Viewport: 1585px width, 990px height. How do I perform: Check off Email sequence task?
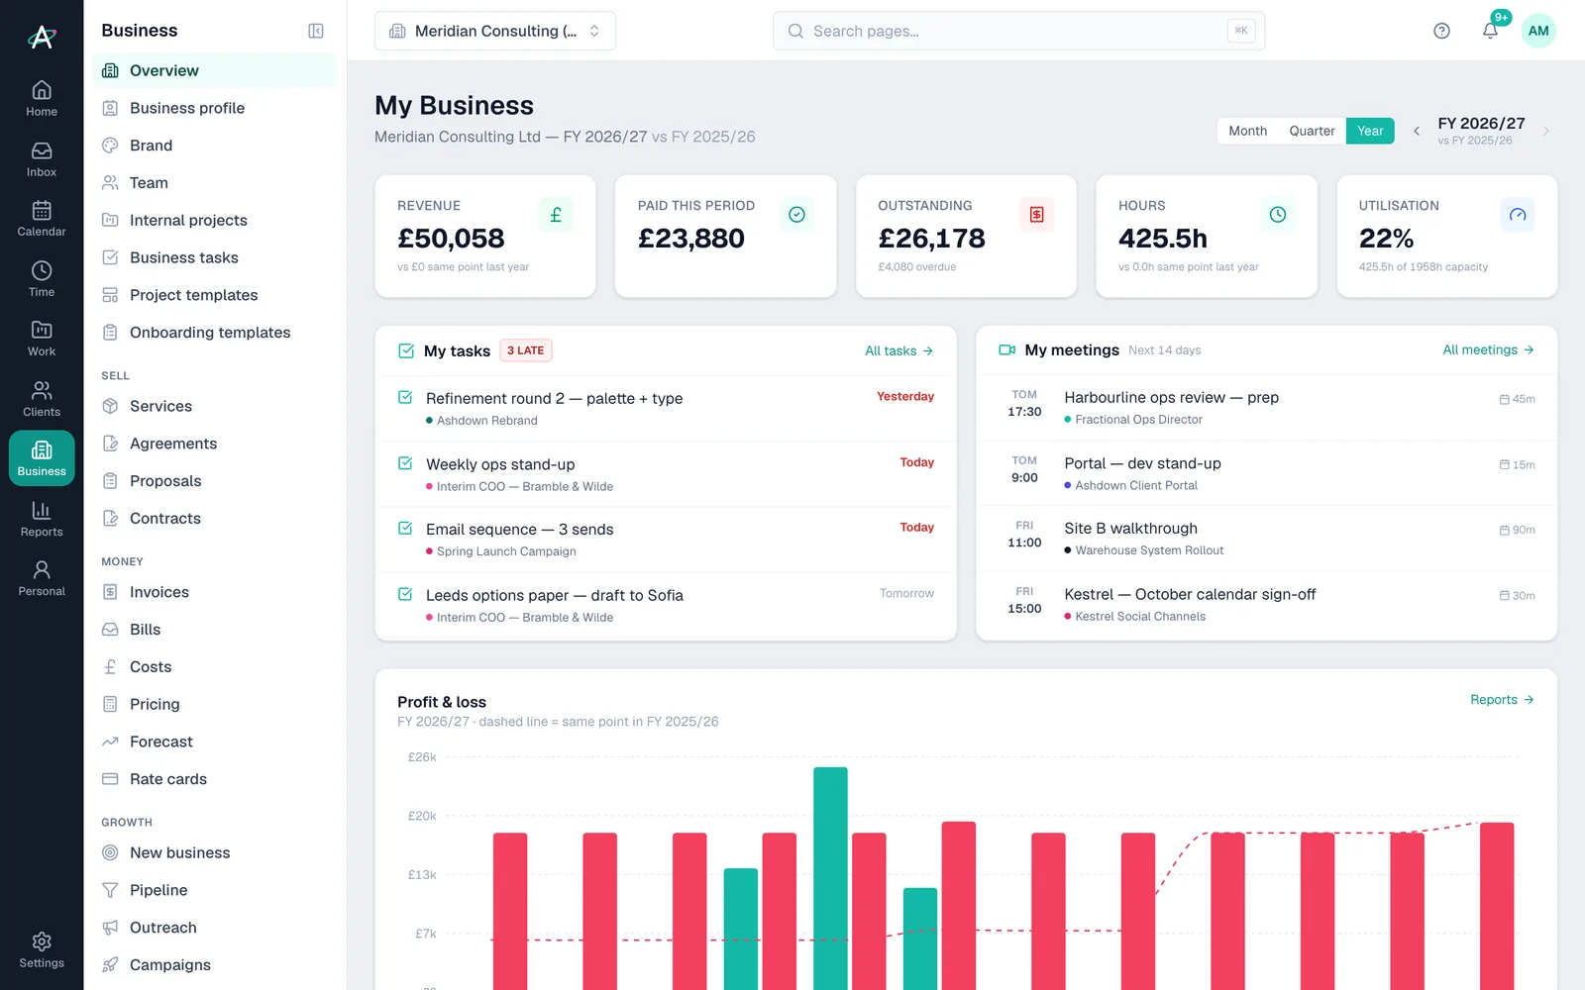[x=405, y=529]
